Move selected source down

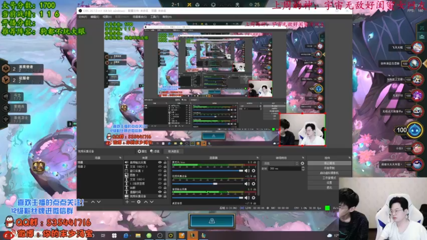coord(152,202)
